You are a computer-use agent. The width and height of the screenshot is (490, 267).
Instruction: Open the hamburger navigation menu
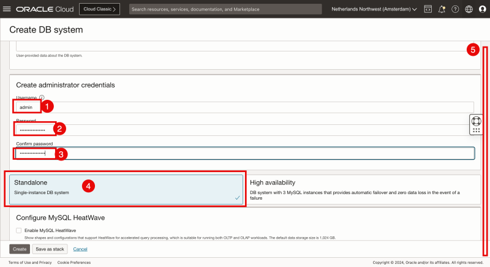[x=7, y=9]
